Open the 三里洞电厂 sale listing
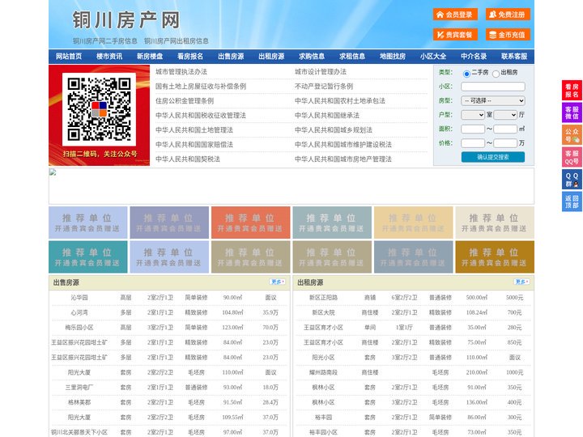 [x=79, y=387]
